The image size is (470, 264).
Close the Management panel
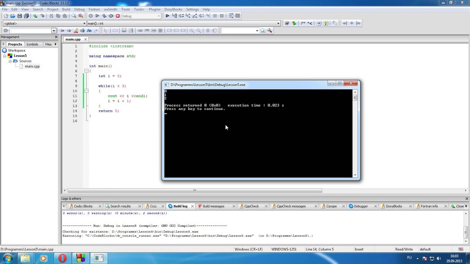pyautogui.click(x=56, y=37)
